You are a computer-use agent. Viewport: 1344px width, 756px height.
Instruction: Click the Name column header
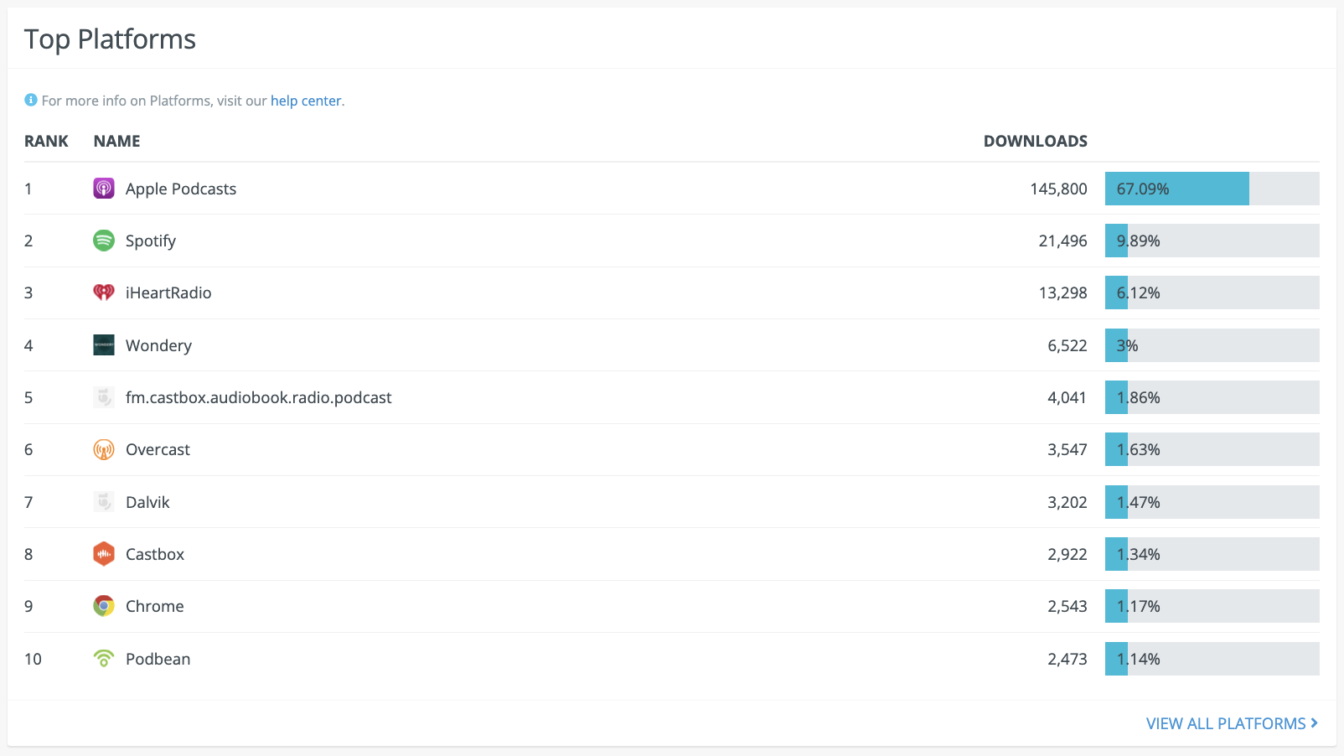click(116, 141)
